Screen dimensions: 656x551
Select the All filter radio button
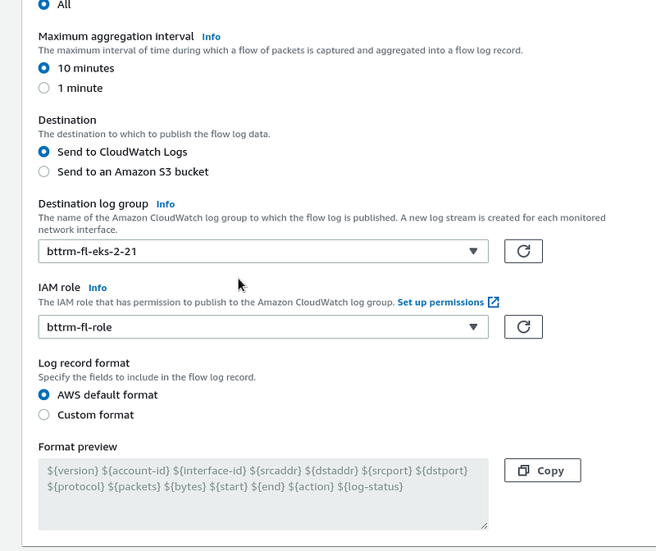(x=44, y=5)
